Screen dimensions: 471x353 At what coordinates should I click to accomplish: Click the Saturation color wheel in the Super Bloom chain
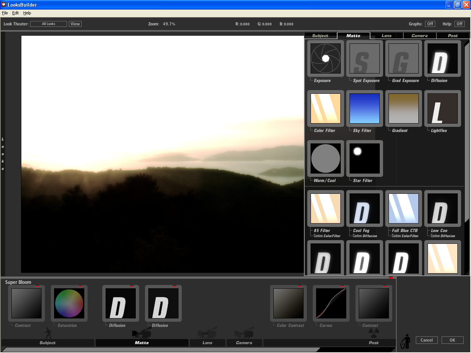tap(69, 303)
